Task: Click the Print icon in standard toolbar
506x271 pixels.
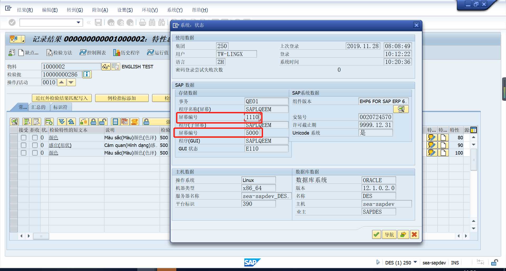Action: click(x=143, y=23)
